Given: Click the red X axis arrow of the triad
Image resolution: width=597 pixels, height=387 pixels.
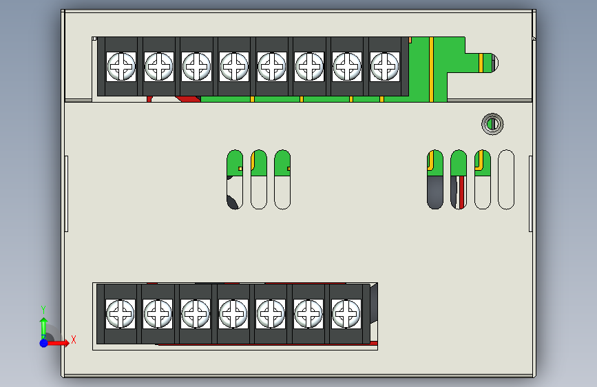Looking at the screenshot, I should (x=58, y=343).
